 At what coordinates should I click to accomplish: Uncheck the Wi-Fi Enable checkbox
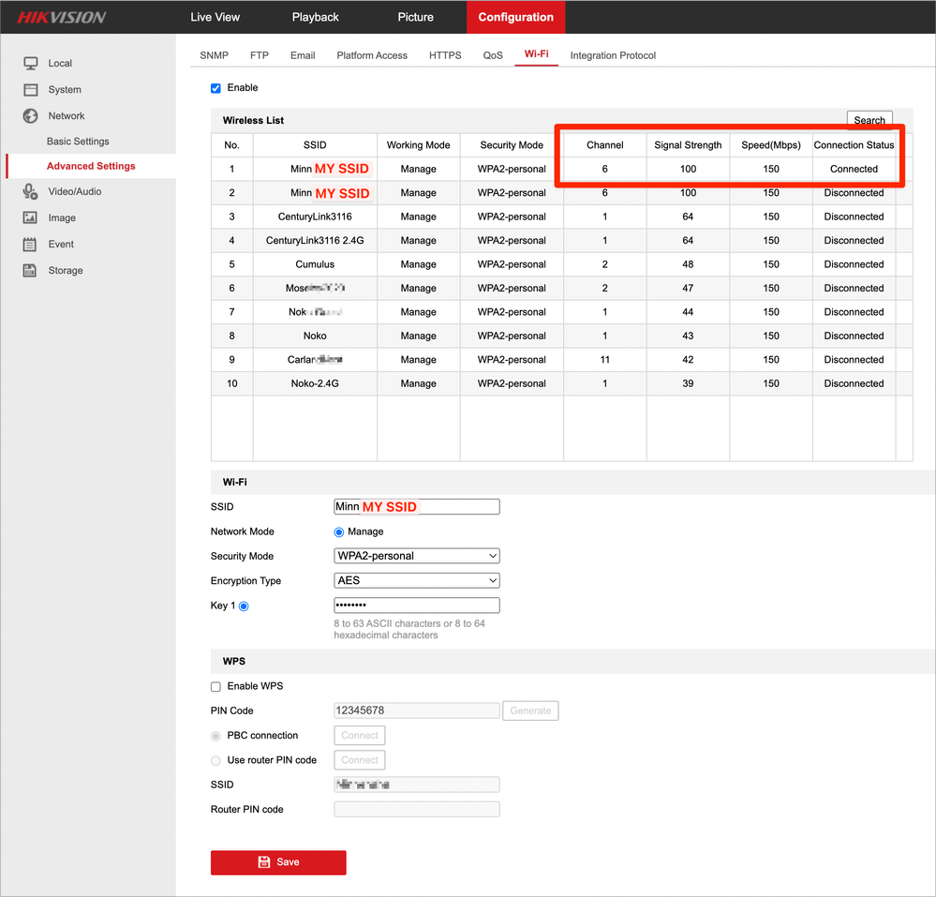click(215, 88)
